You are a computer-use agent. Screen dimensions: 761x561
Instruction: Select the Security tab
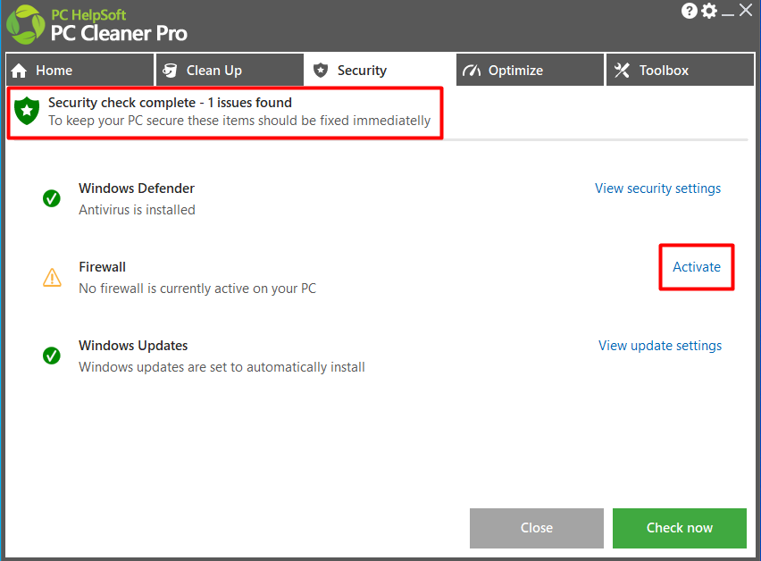tap(380, 70)
